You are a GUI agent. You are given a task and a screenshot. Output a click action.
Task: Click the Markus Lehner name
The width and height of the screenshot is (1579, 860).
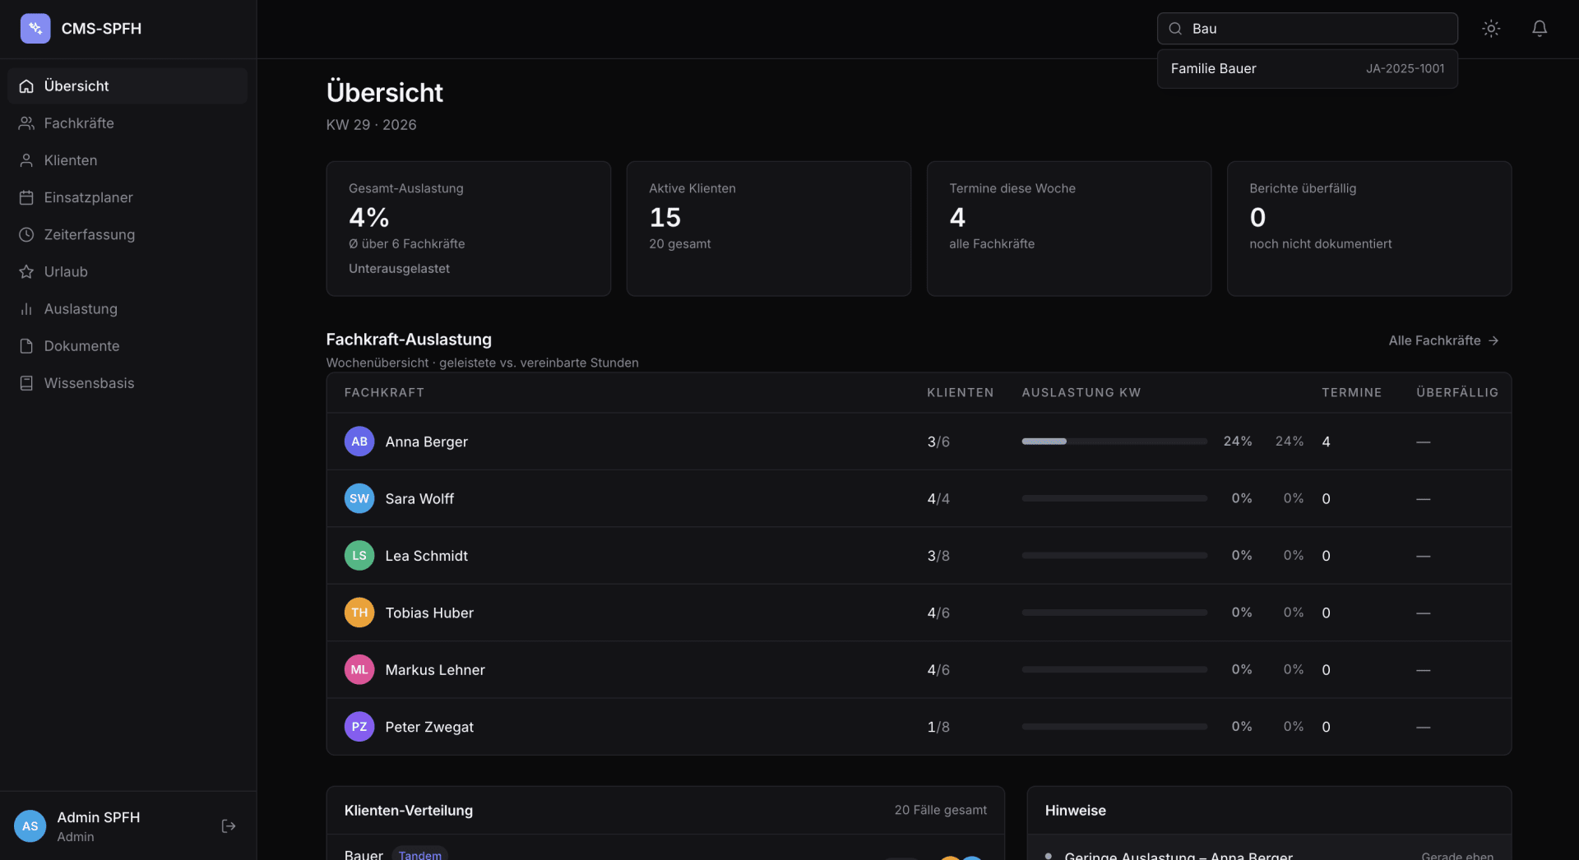pos(435,670)
